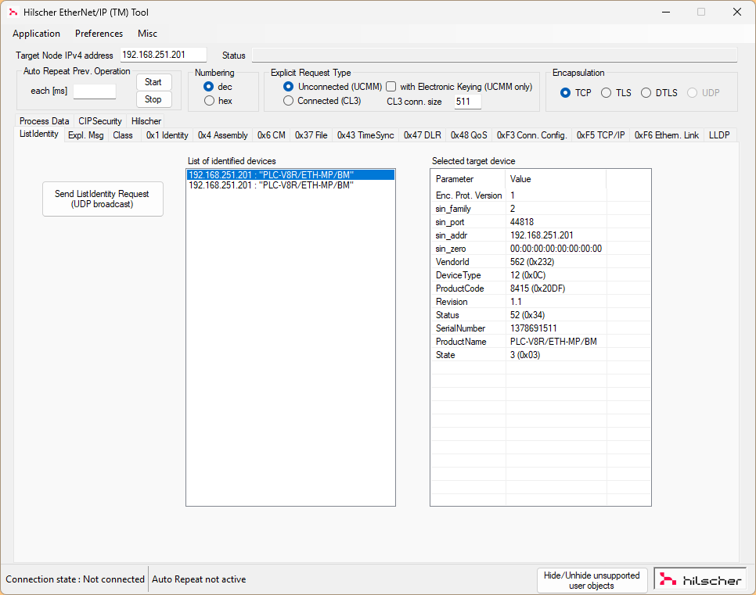The image size is (756, 595).
Task: Select the second unhighlighted PLC-V8R/ETH-MP/BM device
Action: [x=290, y=185]
